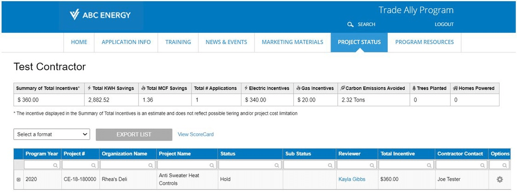Click the Contractor Contact filter field
Screen dimensions: 517x193
click(x=461, y=165)
